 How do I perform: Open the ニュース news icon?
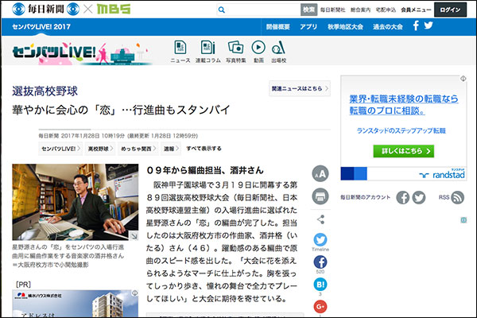coord(180,48)
